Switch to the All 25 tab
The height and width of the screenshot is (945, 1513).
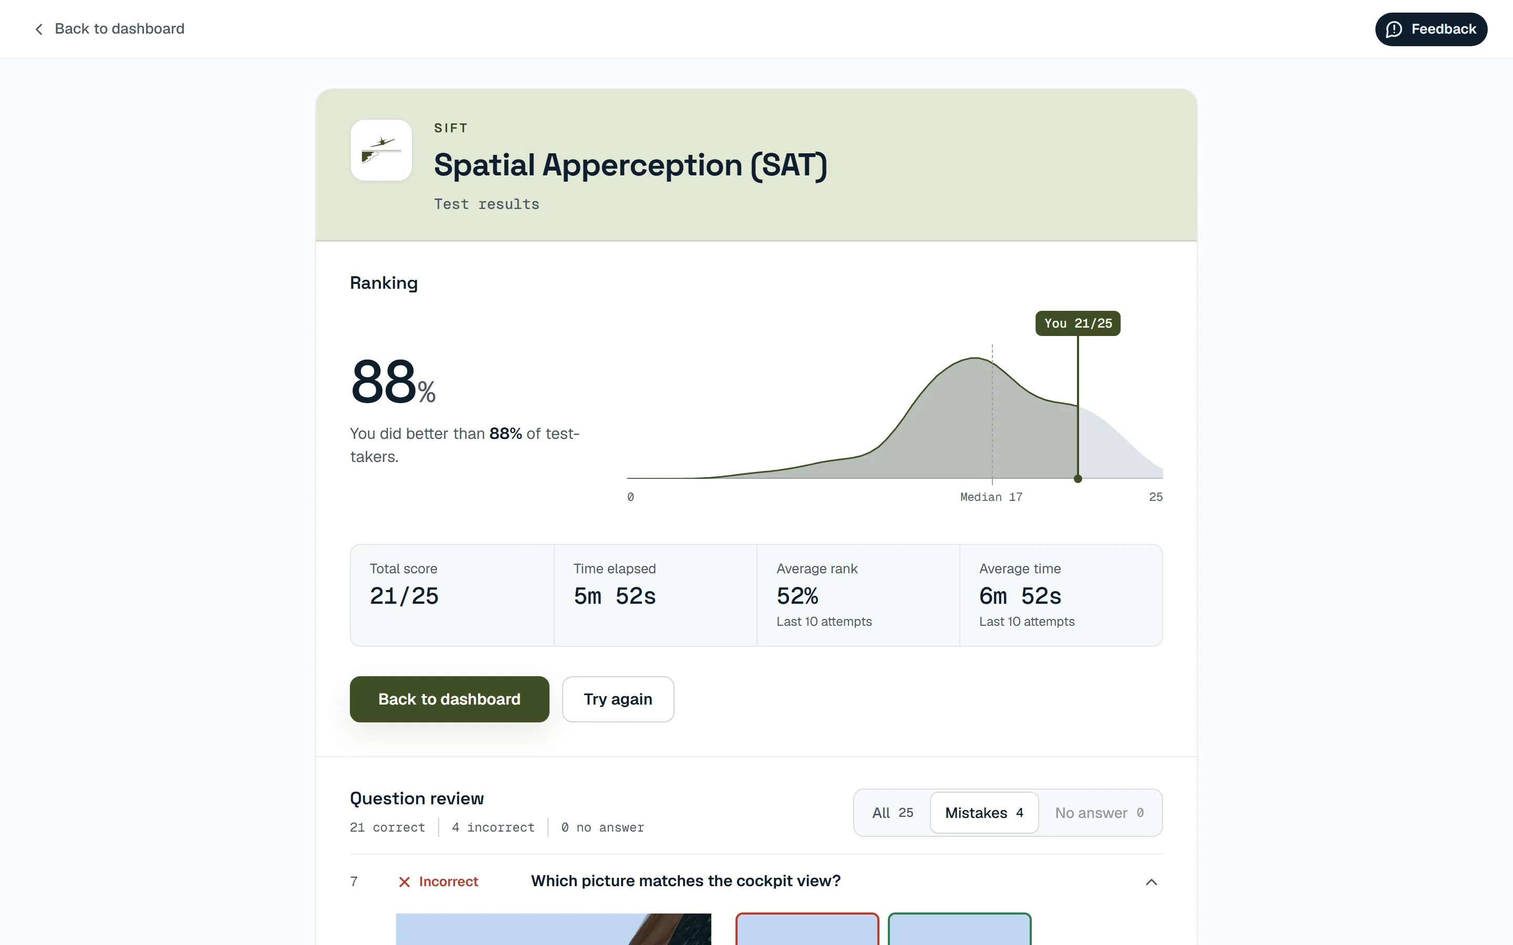pyautogui.click(x=892, y=813)
